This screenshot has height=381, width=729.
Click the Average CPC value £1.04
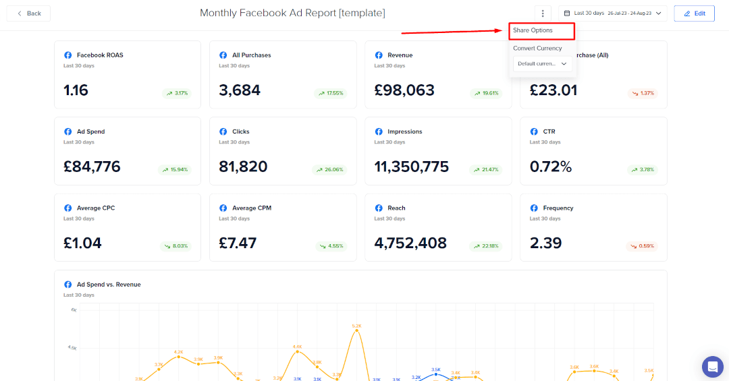[x=82, y=243]
